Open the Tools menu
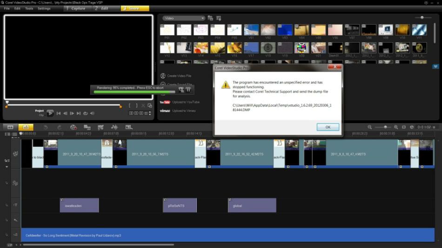 coord(29,8)
